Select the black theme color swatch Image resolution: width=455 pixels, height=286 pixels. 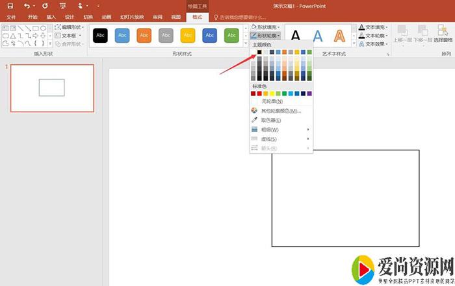click(x=260, y=52)
